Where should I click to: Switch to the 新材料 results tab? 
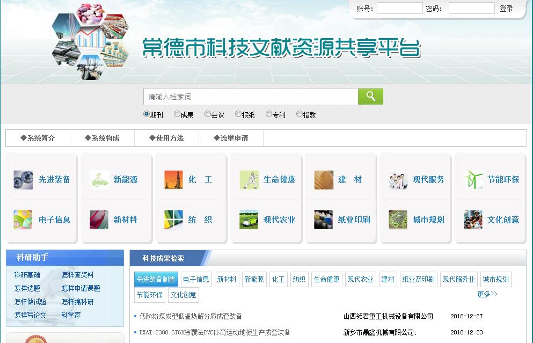click(x=227, y=279)
